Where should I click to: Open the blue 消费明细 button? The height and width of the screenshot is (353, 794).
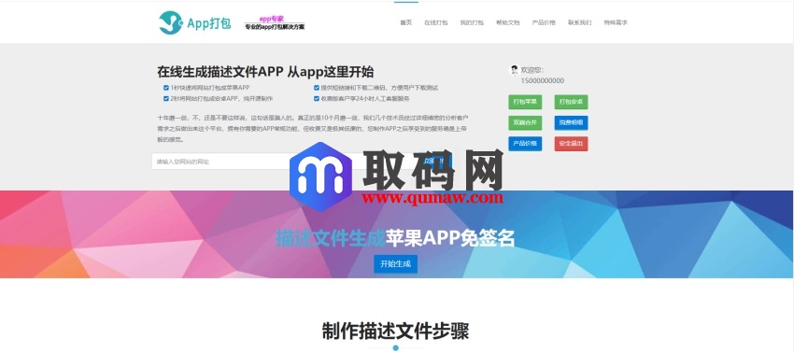(571, 122)
